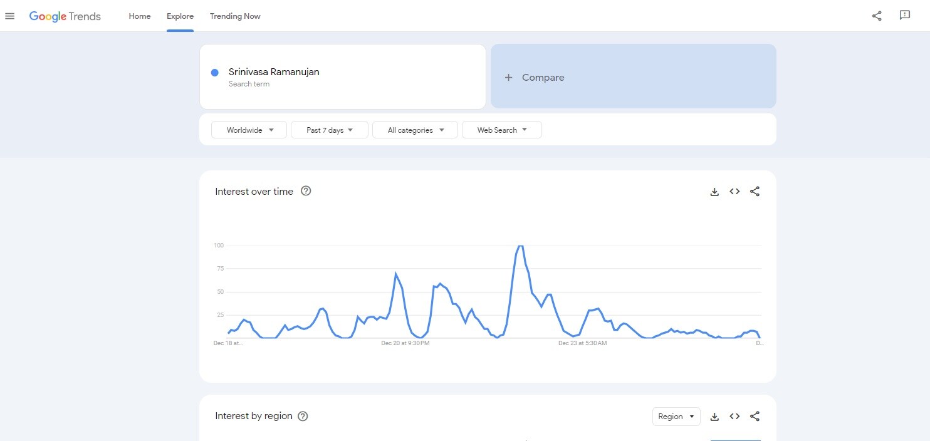Open the Region resolution dropdown
Viewport: 930px width, 441px height.
(676, 417)
